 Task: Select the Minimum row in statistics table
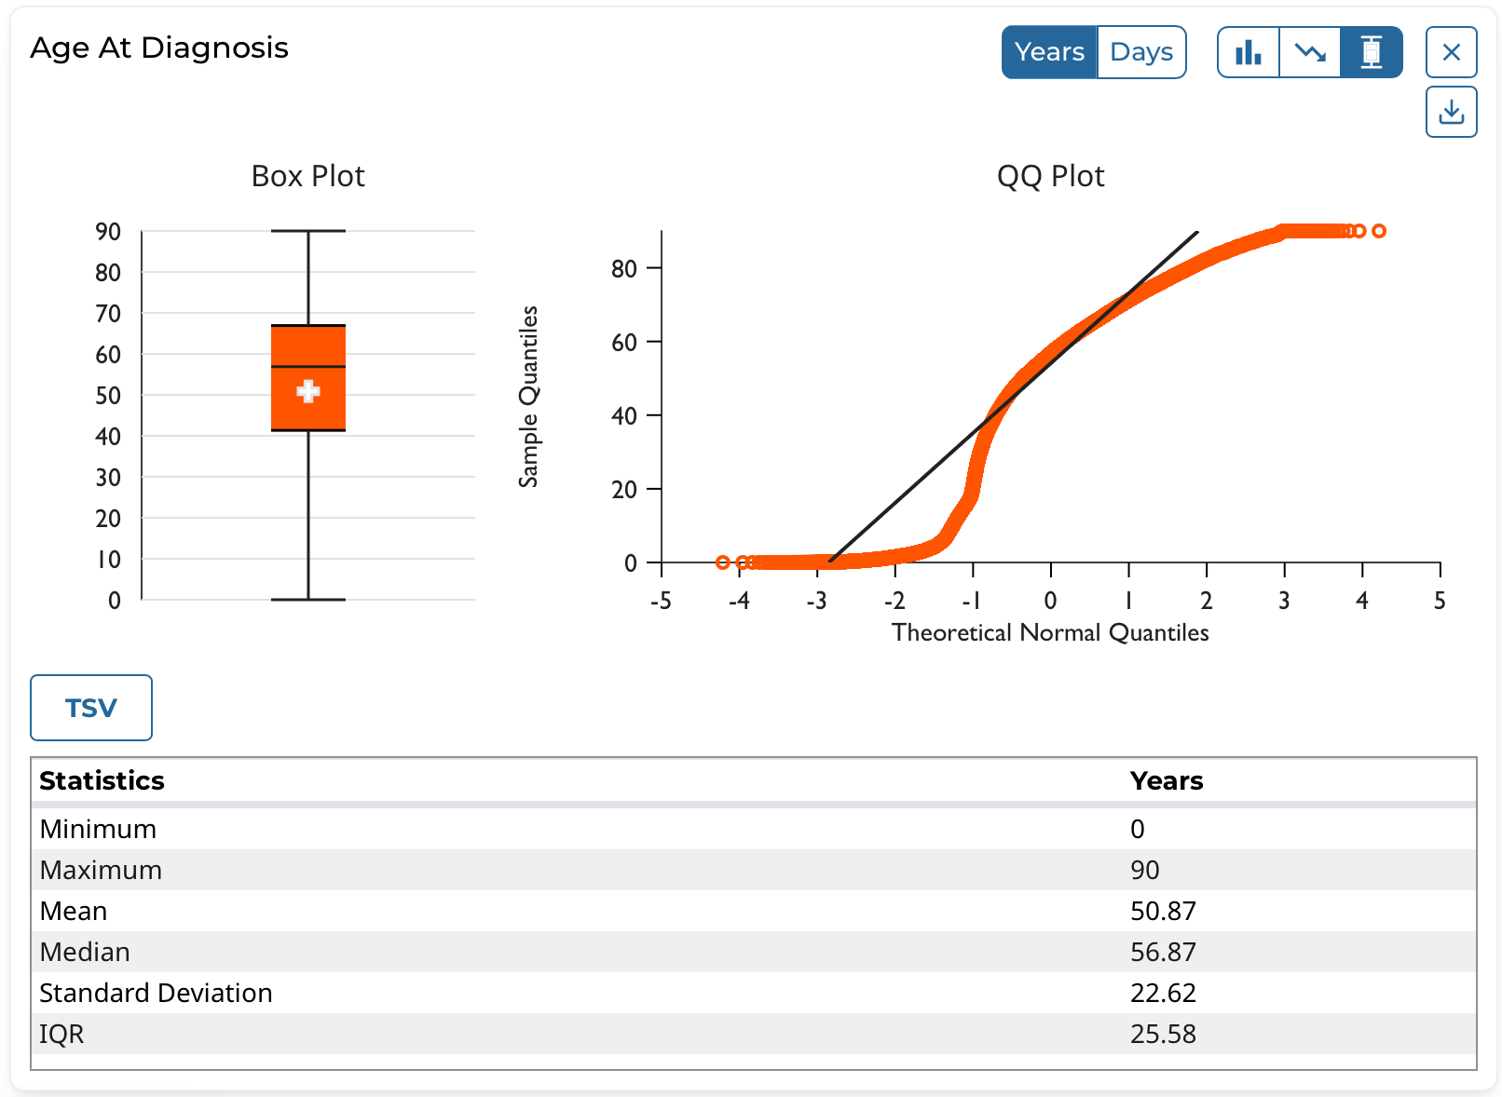tap(98, 829)
